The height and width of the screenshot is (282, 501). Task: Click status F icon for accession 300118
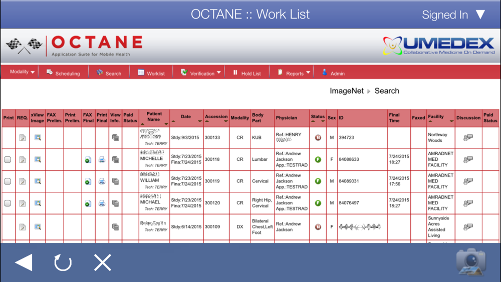[x=318, y=159]
